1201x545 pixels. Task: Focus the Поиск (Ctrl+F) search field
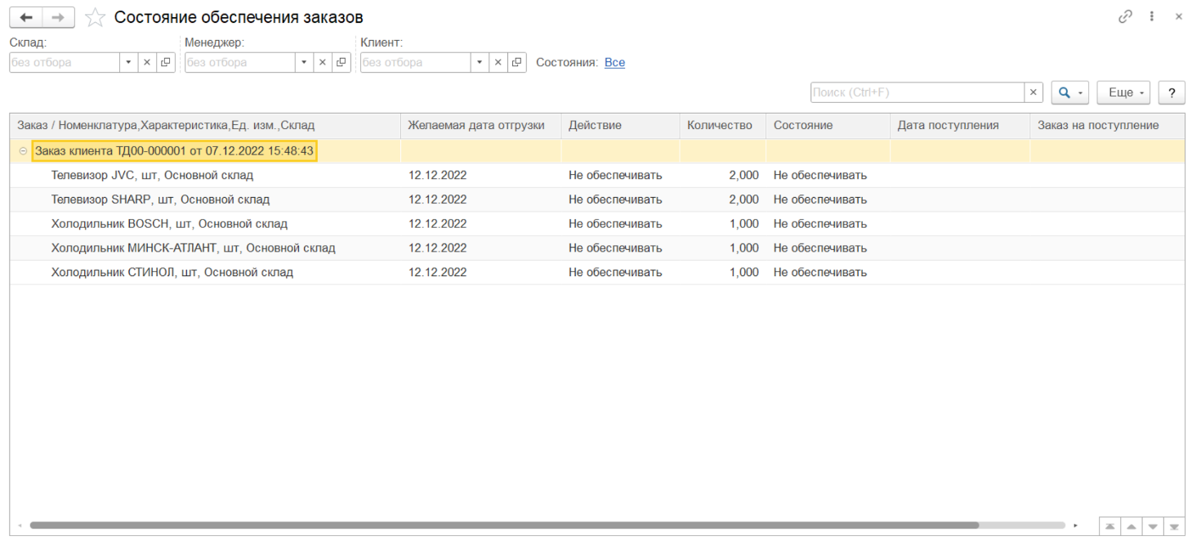(x=917, y=92)
